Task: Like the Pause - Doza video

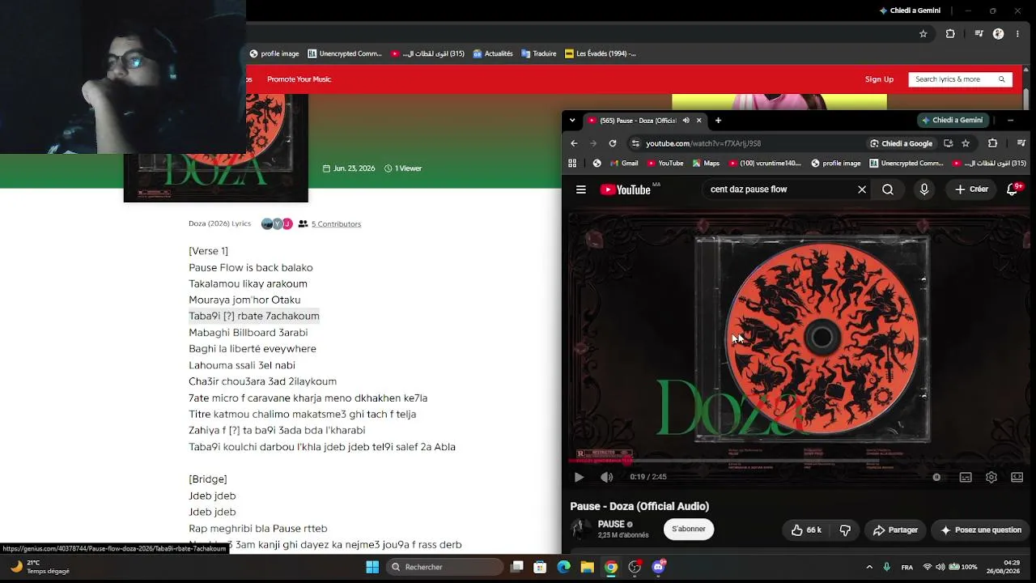Action: [x=806, y=530]
